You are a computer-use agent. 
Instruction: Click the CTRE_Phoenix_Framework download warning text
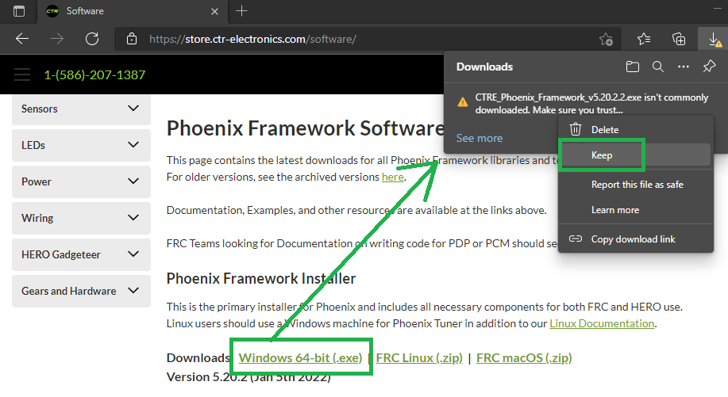tap(591, 104)
